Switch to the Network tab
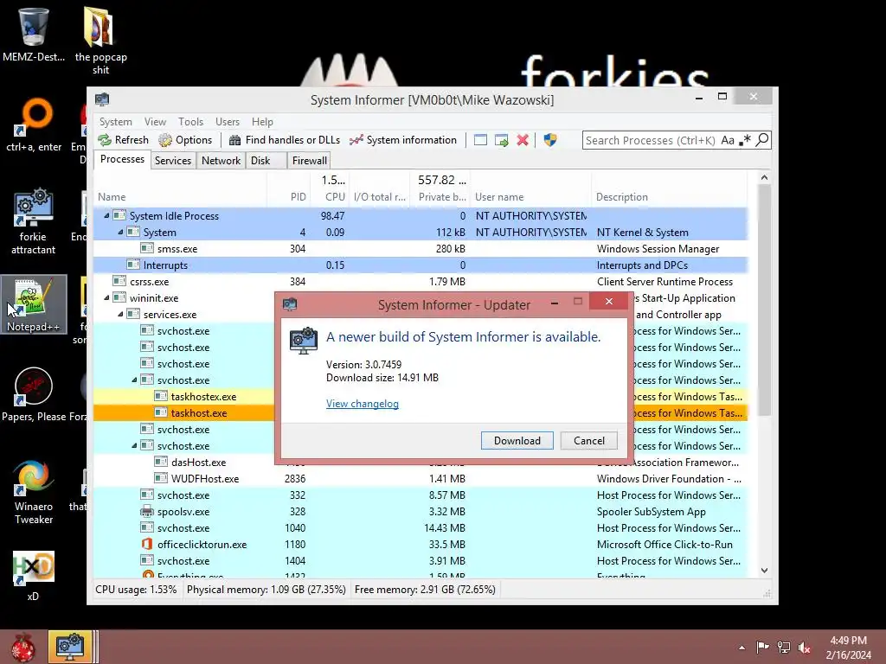Viewport: 886px width, 664px height. click(221, 161)
